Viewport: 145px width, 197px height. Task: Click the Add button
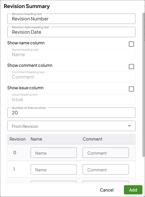[133, 190]
